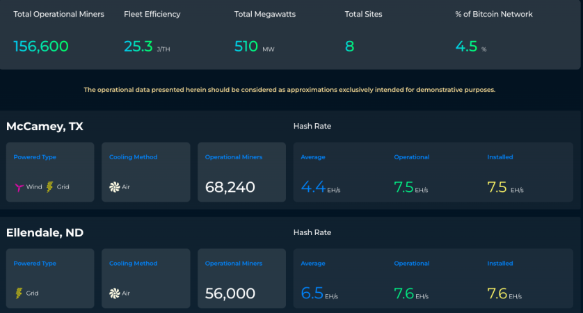
Task: Click McCamey Operational hash rate 7.5 EH/s in green
Action: (411, 187)
